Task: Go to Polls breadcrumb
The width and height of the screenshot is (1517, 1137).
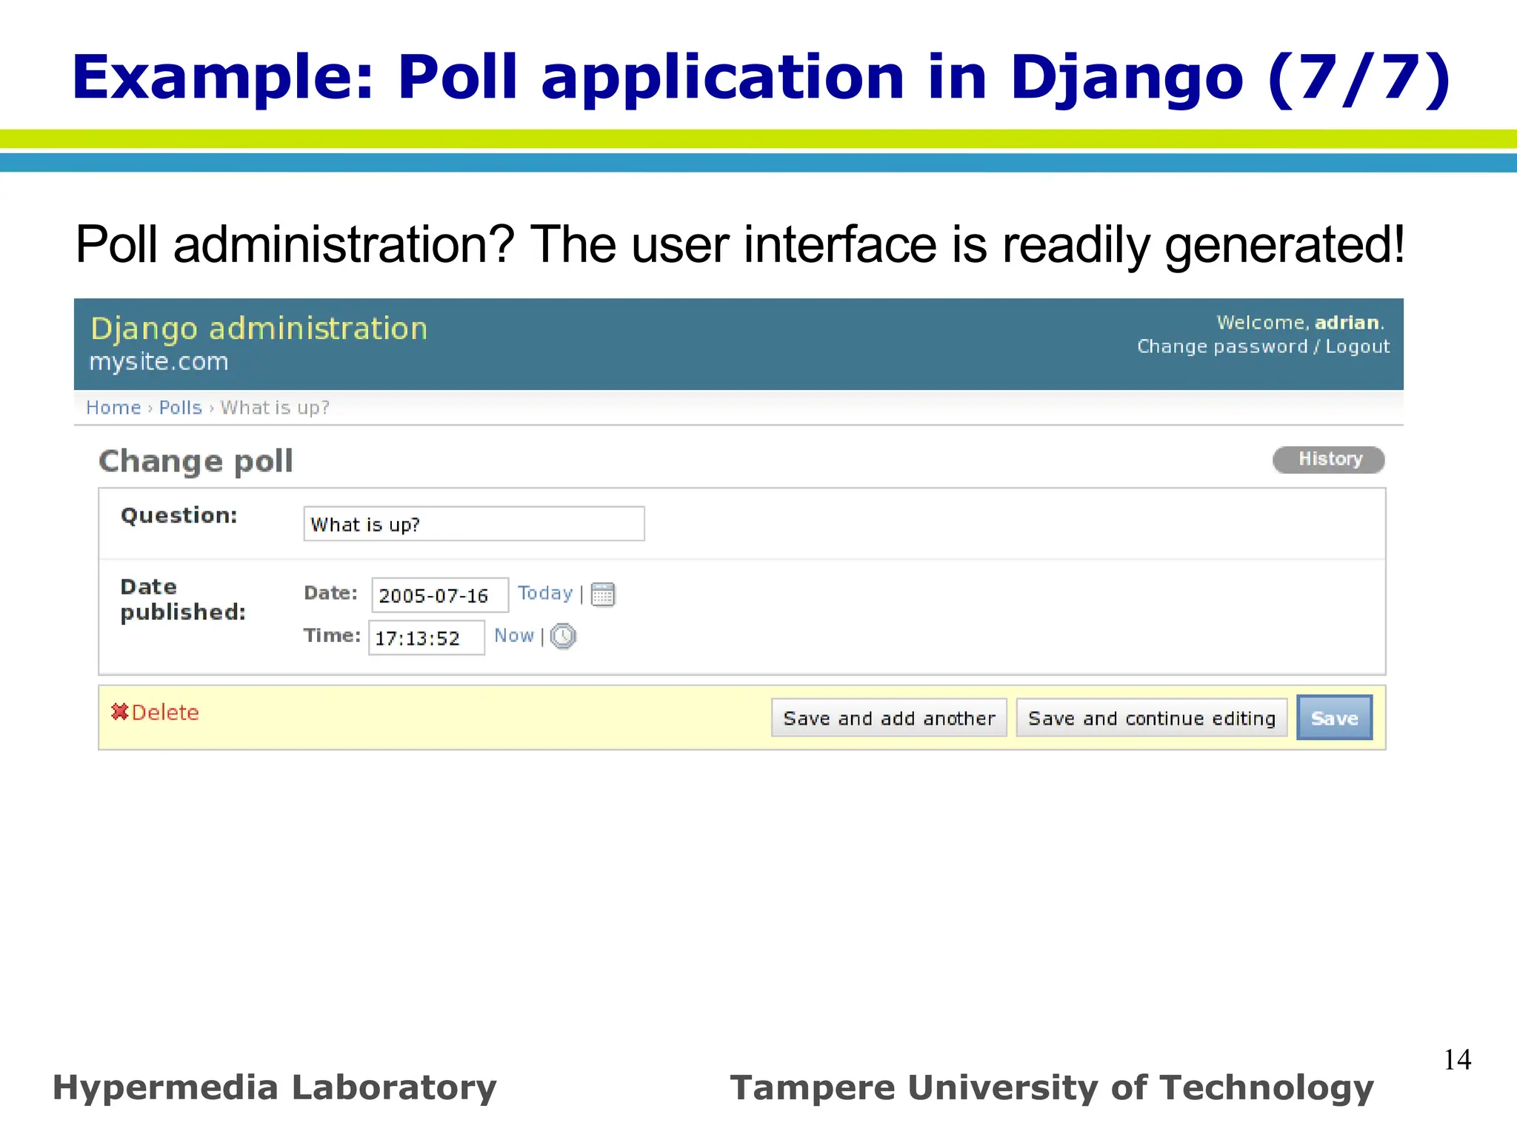Action: [x=180, y=408]
